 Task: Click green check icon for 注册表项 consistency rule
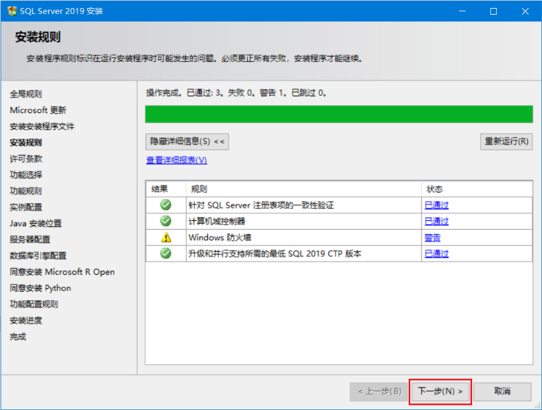point(166,205)
